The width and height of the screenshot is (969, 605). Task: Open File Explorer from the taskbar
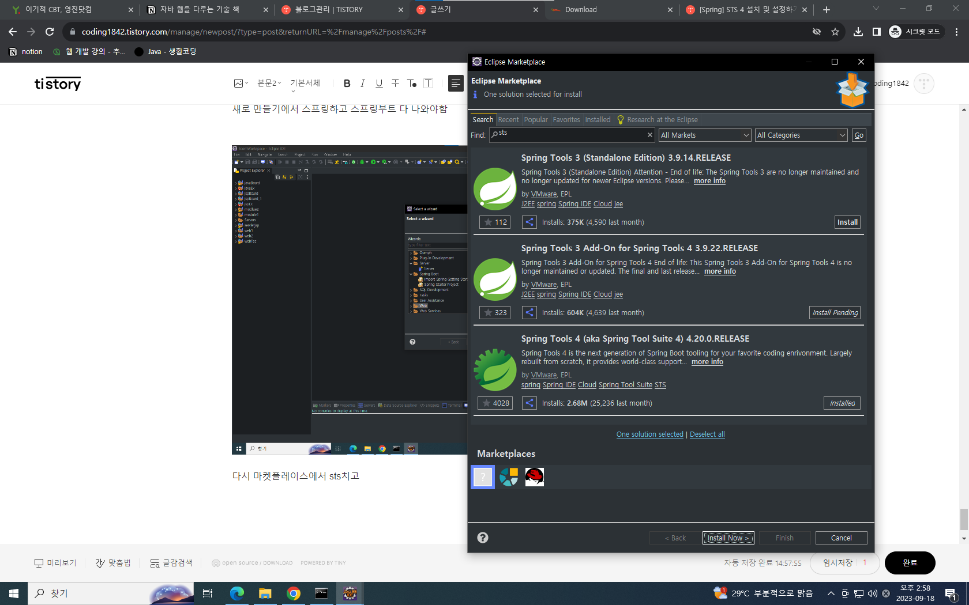point(265,593)
